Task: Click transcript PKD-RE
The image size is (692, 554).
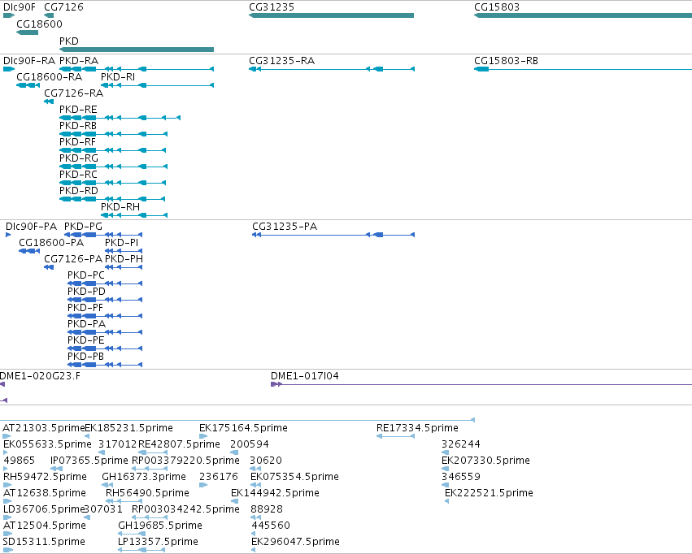Action: pyautogui.click(x=120, y=118)
